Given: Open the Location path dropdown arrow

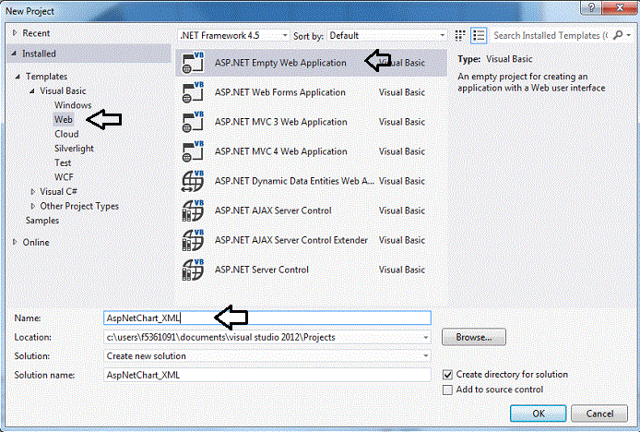Looking at the screenshot, I should (426, 338).
